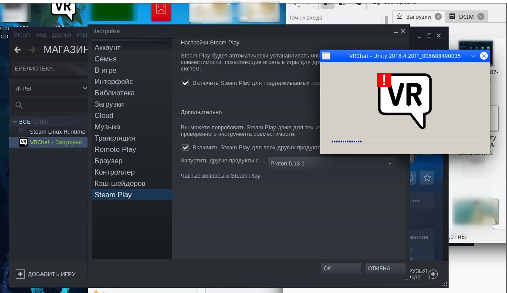
Task: Click friends chat plus icon
Action: click(433, 274)
